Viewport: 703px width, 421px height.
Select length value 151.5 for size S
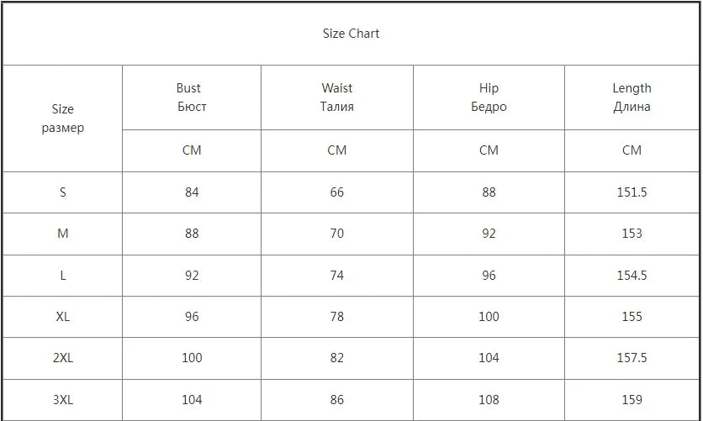click(632, 192)
